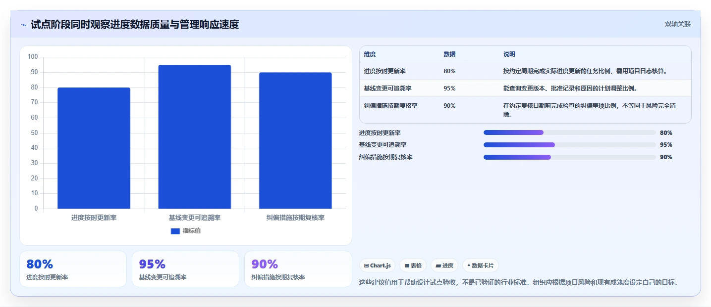711x307 pixels.
Task: Select the 表格 tag chip
Action: tap(413, 265)
